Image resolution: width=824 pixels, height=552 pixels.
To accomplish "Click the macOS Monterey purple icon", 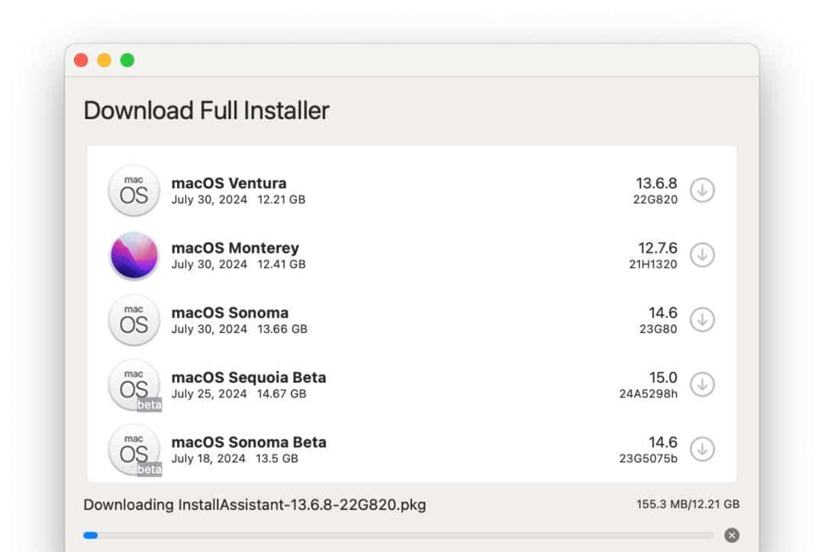I will pyautogui.click(x=134, y=255).
